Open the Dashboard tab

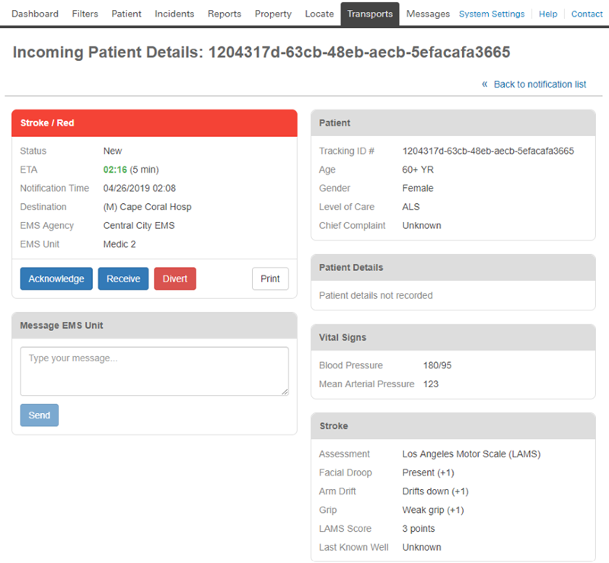[x=35, y=14]
